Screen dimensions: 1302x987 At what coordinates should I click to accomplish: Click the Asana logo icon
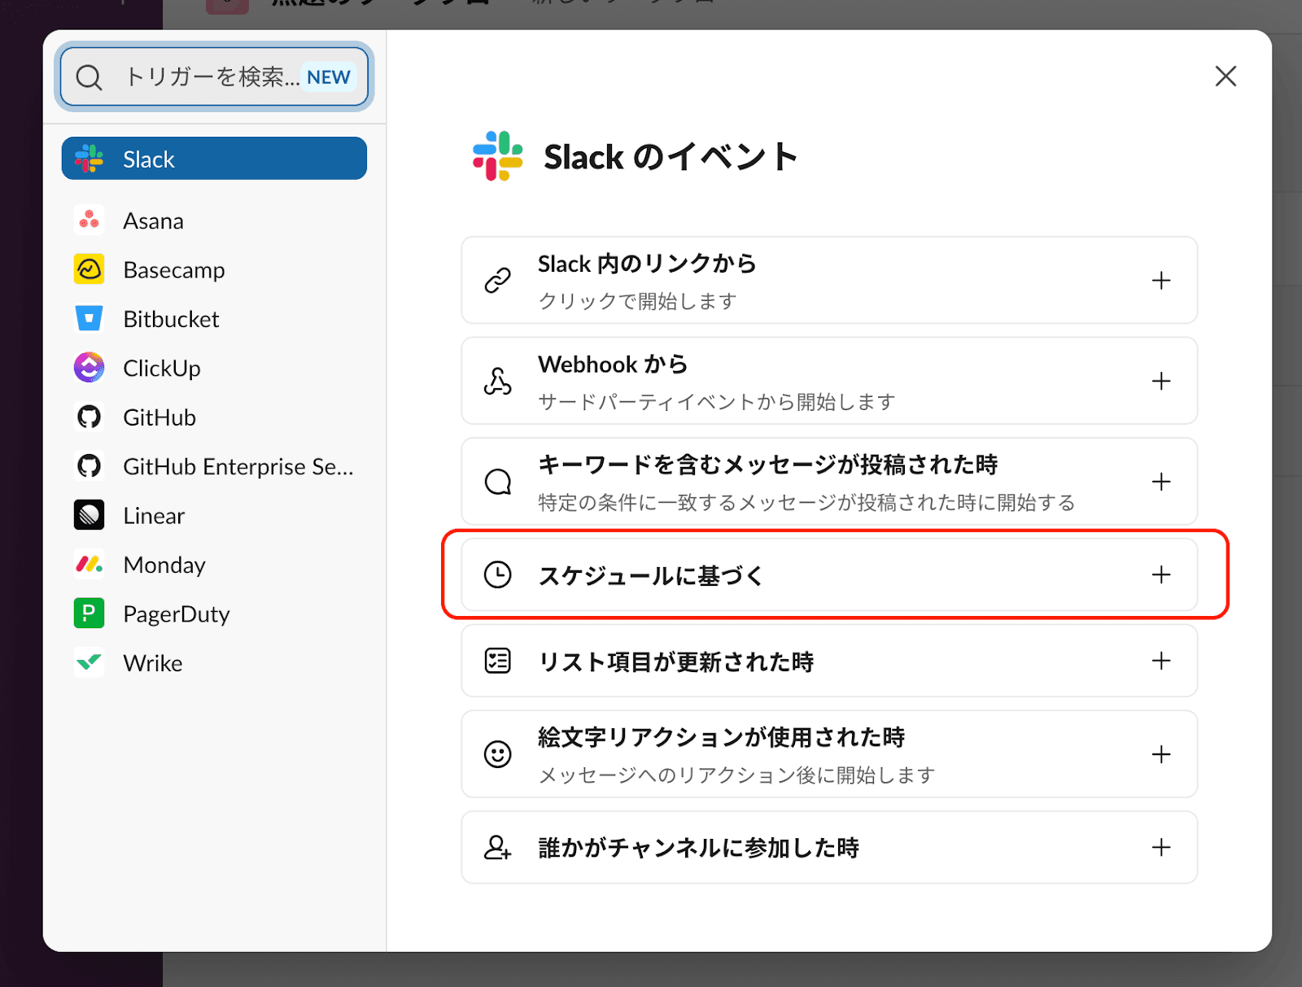point(90,221)
